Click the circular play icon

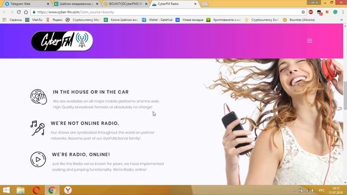coord(38,159)
